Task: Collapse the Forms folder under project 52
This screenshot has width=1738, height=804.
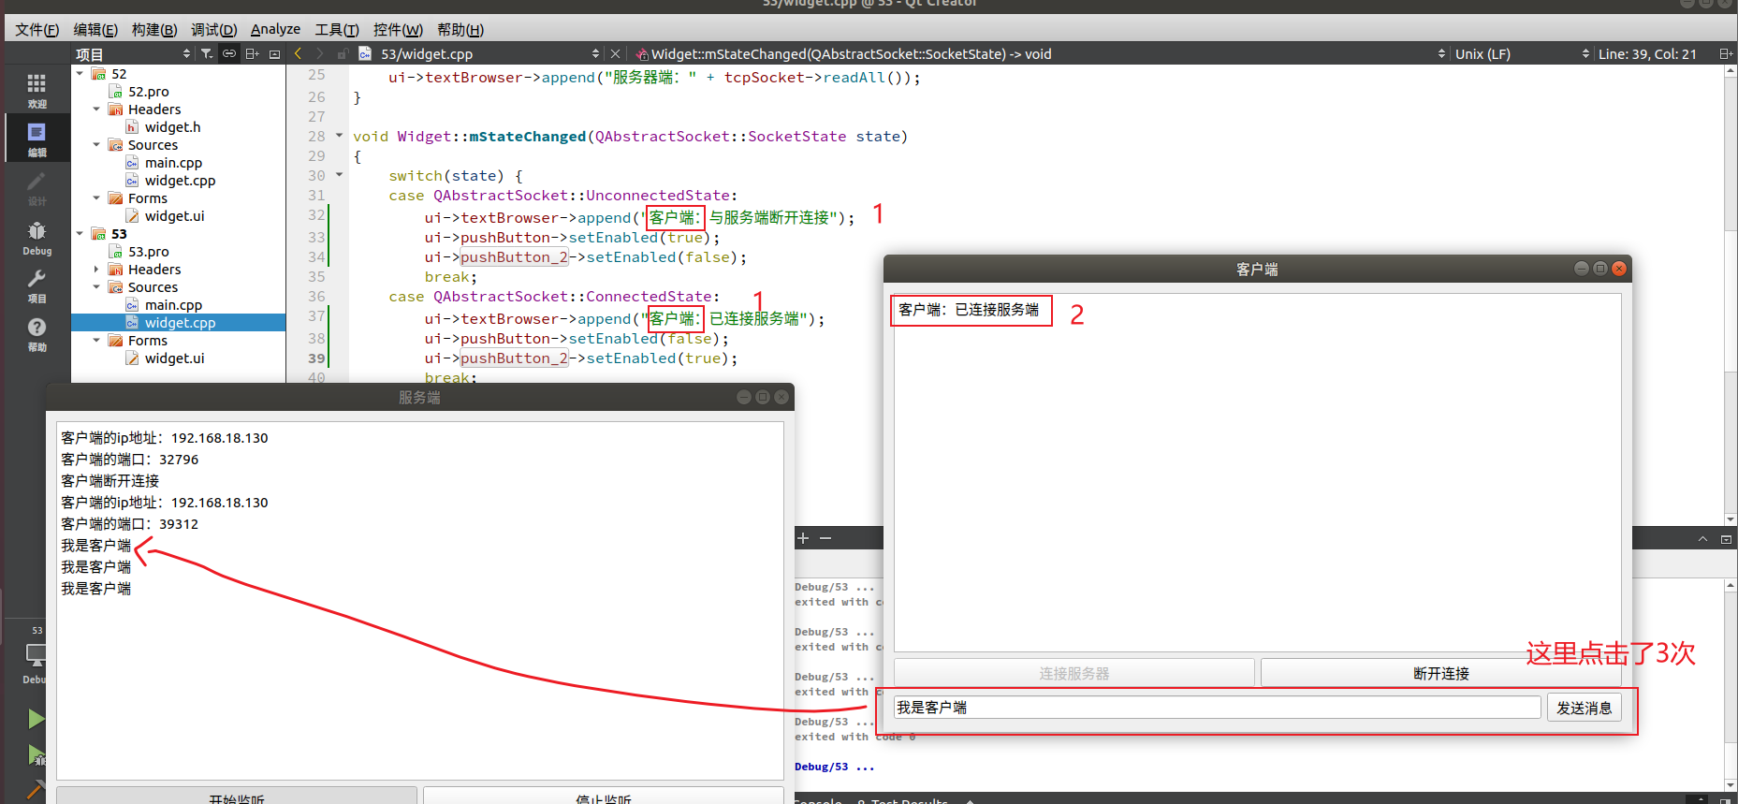Action: tap(96, 198)
